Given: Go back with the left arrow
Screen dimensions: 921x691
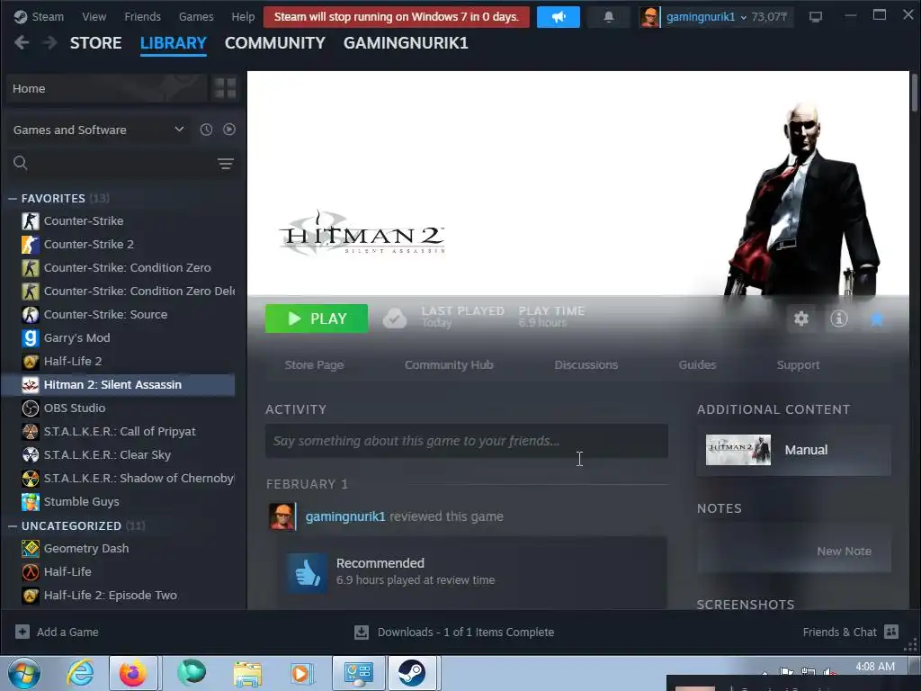Looking at the screenshot, I should pos(22,43).
